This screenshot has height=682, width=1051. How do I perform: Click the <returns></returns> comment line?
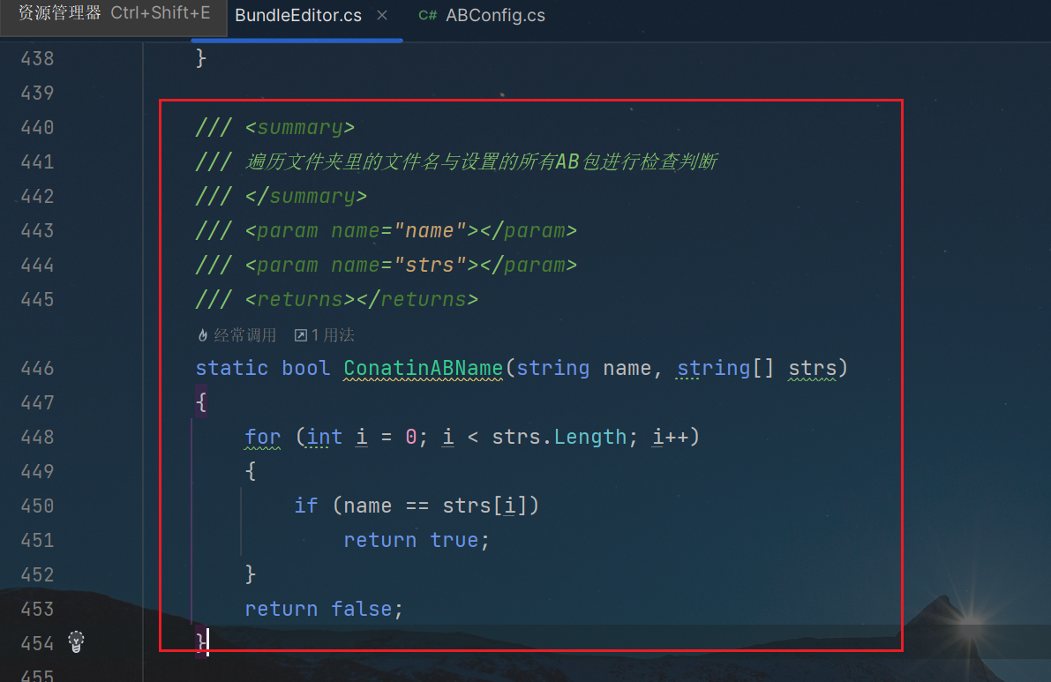pyautogui.click(x=337, y=299)
